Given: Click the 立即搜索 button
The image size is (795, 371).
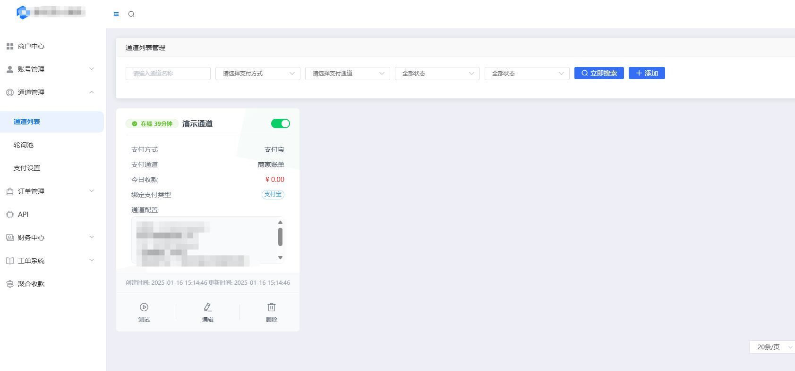Looking at the screenshot, I should [x=599, y=73].
